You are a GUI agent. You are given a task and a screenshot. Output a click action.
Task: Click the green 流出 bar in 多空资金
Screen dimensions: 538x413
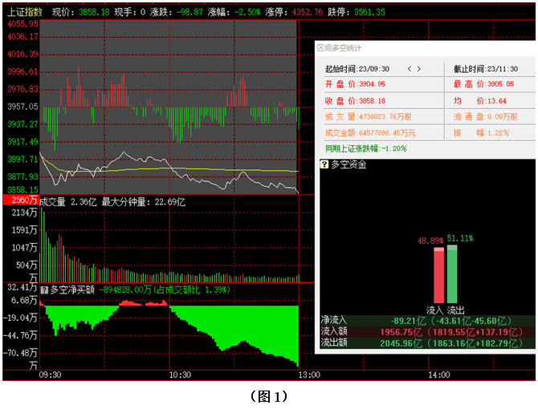(x=452, y=273)
